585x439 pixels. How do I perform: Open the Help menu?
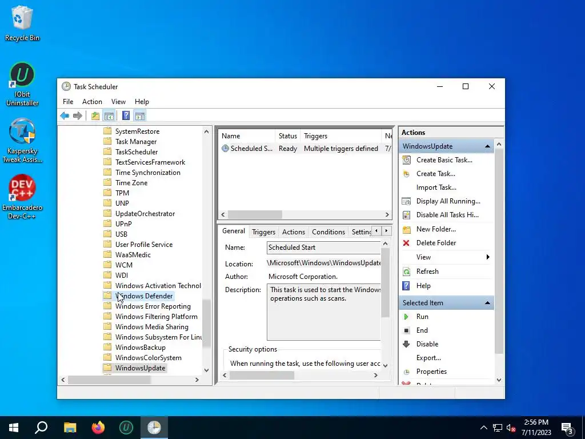pyautogui.click(x=142, y=102)
